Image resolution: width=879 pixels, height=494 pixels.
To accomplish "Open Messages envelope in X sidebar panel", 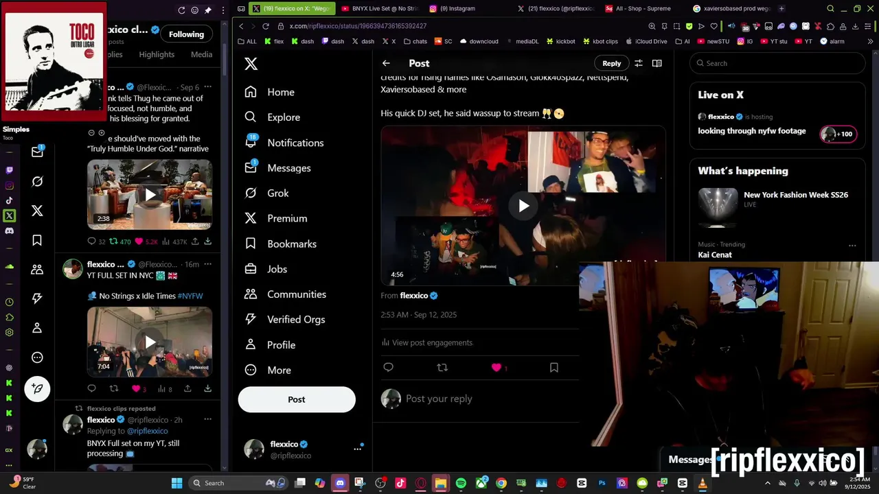I will [37, 152].
